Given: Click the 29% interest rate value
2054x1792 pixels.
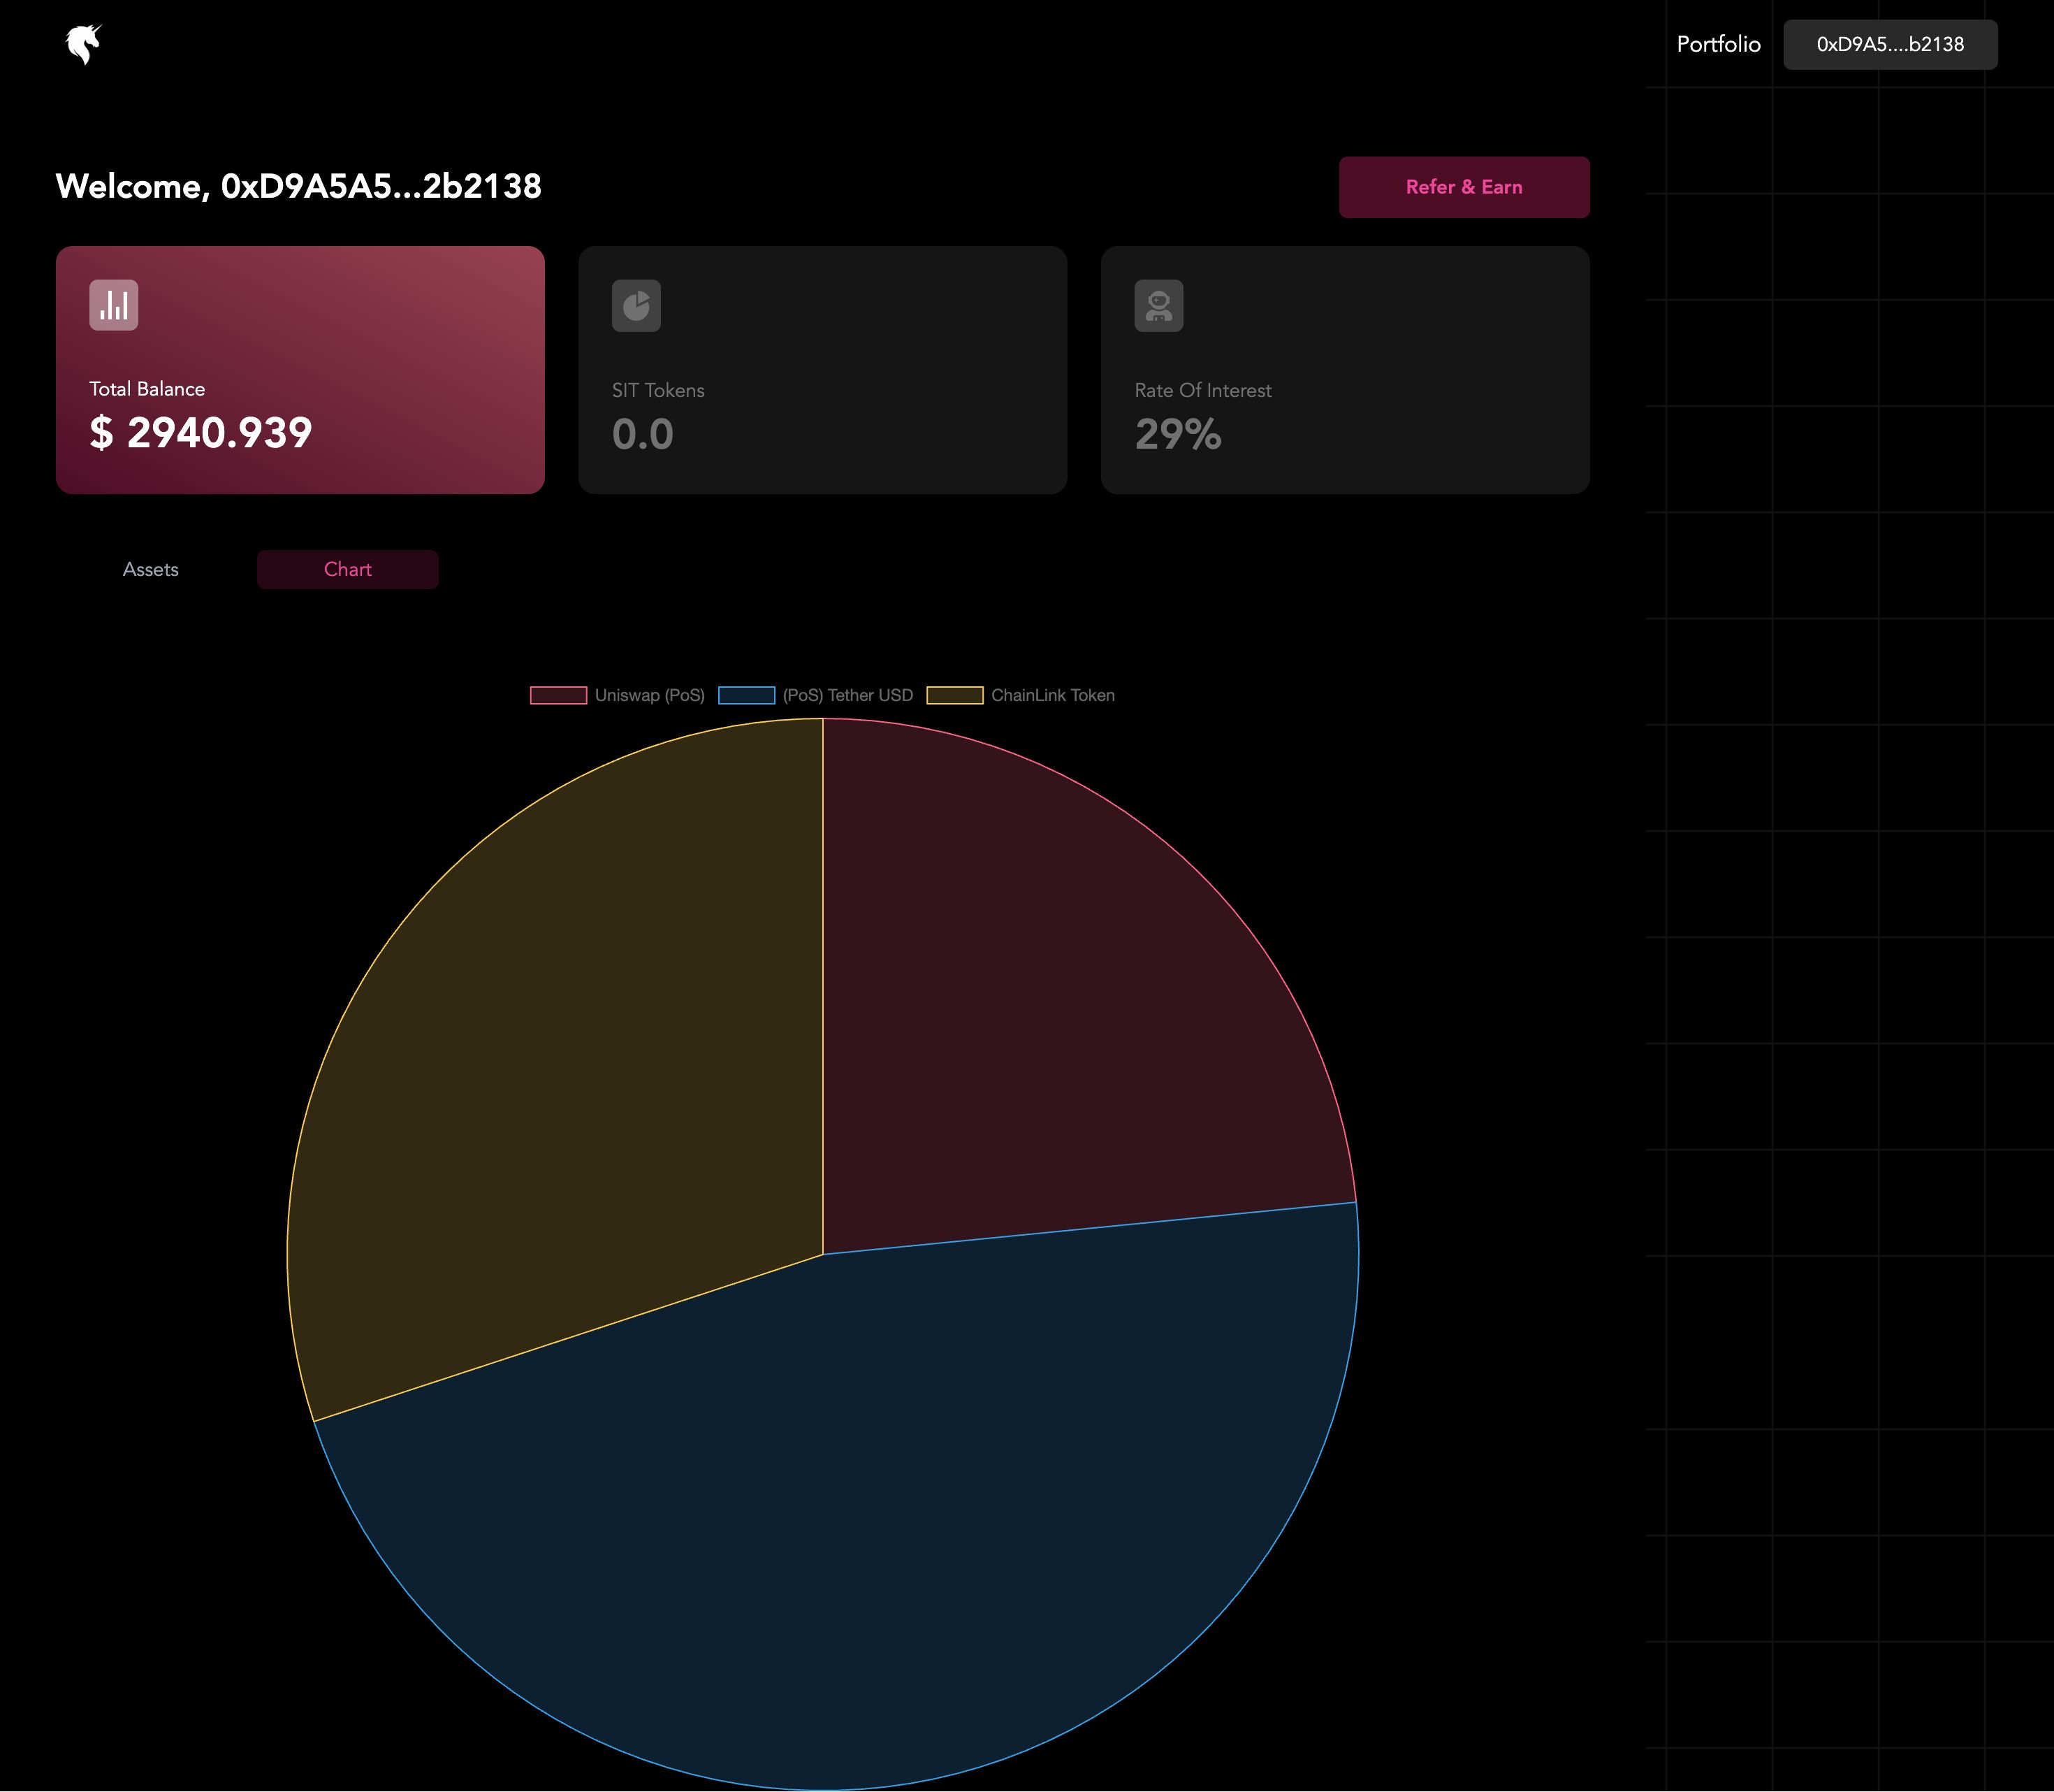Looking at the screenshot, I should coord(1179,434).
